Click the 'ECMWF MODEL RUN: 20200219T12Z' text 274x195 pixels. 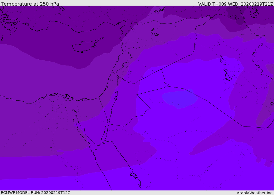[36, 193]
